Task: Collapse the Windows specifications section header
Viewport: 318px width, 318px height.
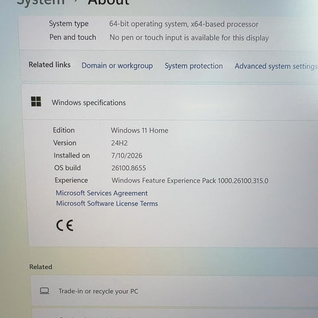Action: pos(170,102)
